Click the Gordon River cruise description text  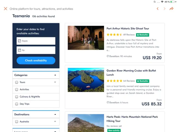pyautogui.click(x=134, y=91)
